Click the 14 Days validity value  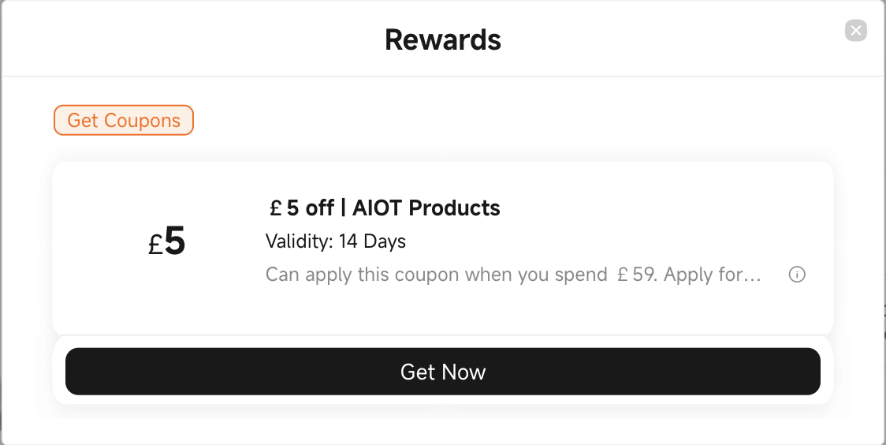(x=372, y=241)
